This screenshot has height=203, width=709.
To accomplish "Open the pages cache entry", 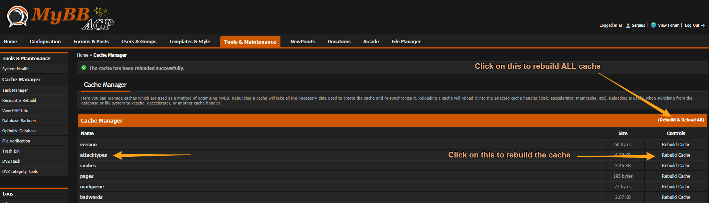I will (x=87, y=176).
